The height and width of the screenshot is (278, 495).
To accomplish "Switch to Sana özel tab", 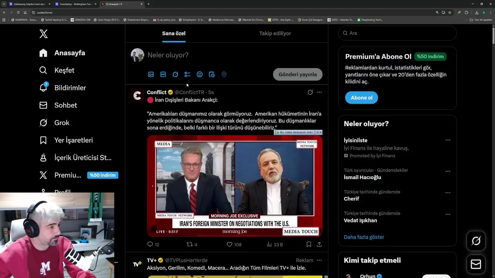I will tap(174, 33).
